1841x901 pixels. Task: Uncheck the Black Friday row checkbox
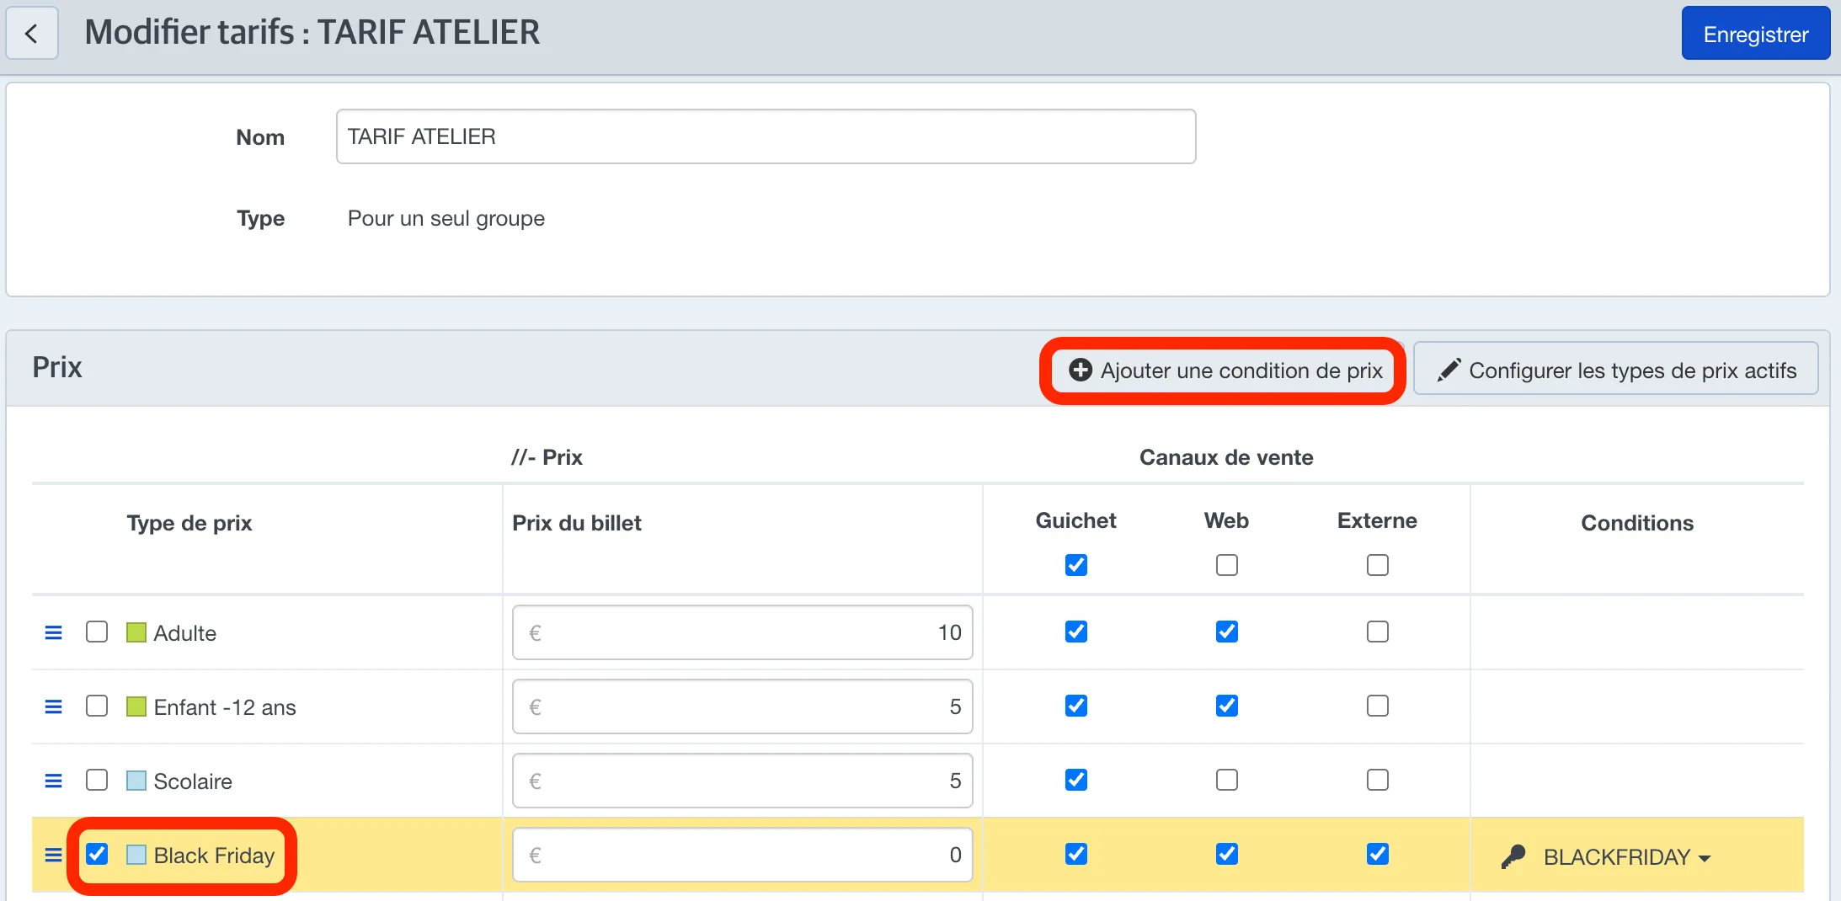[97, 854]
